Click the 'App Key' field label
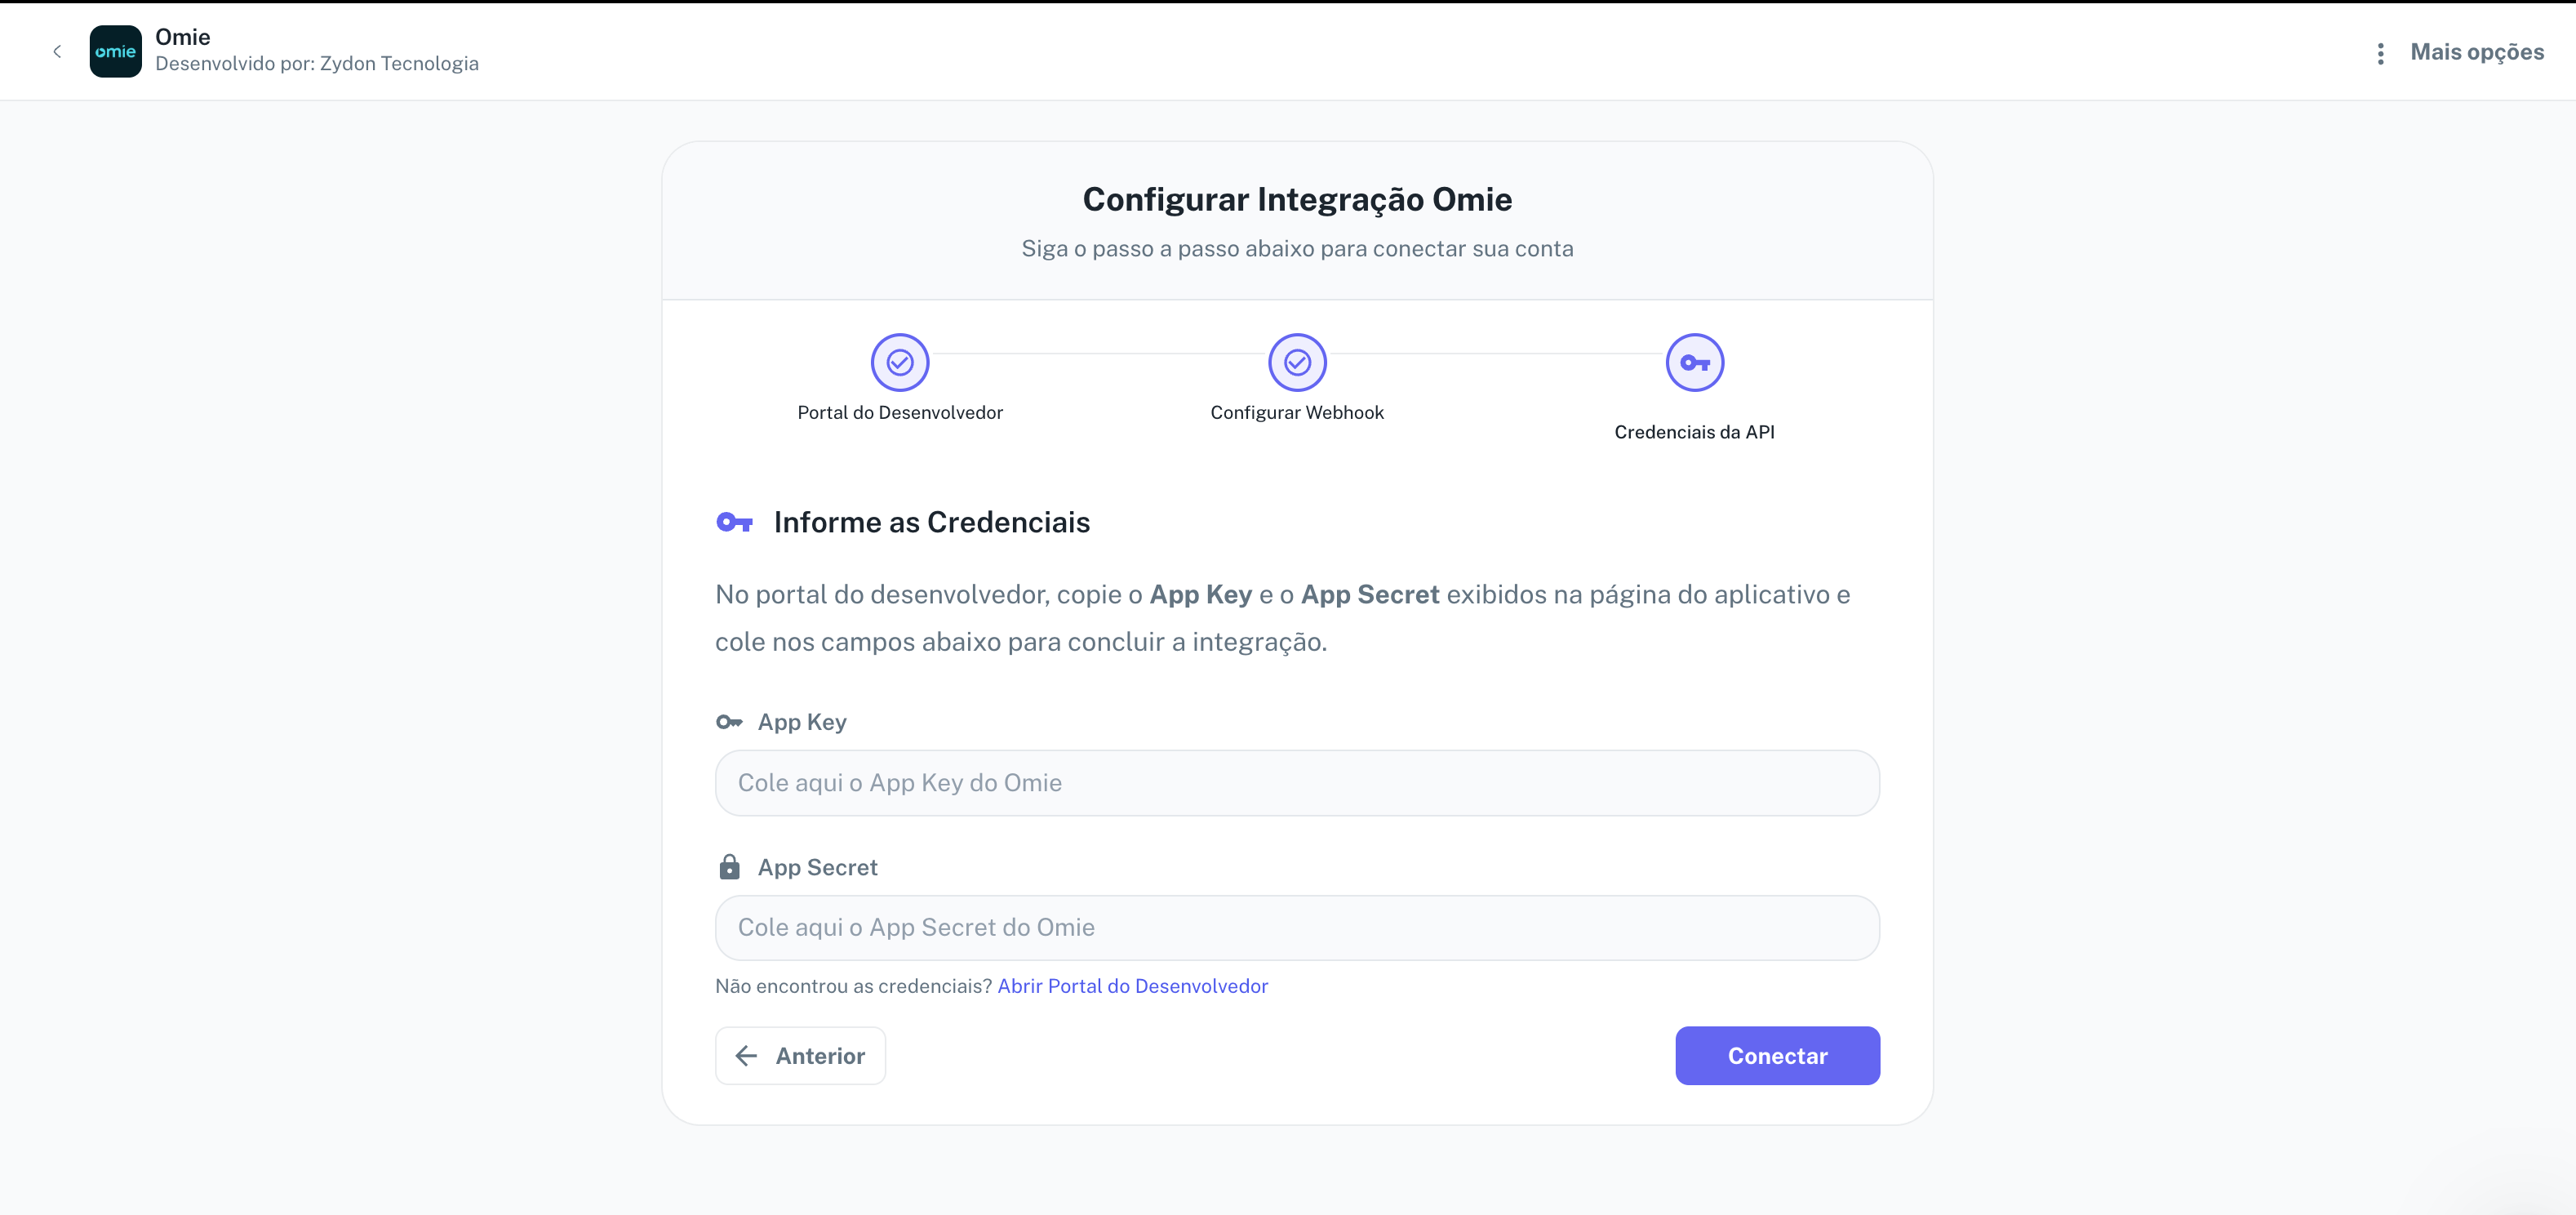 tap(802, 722)
